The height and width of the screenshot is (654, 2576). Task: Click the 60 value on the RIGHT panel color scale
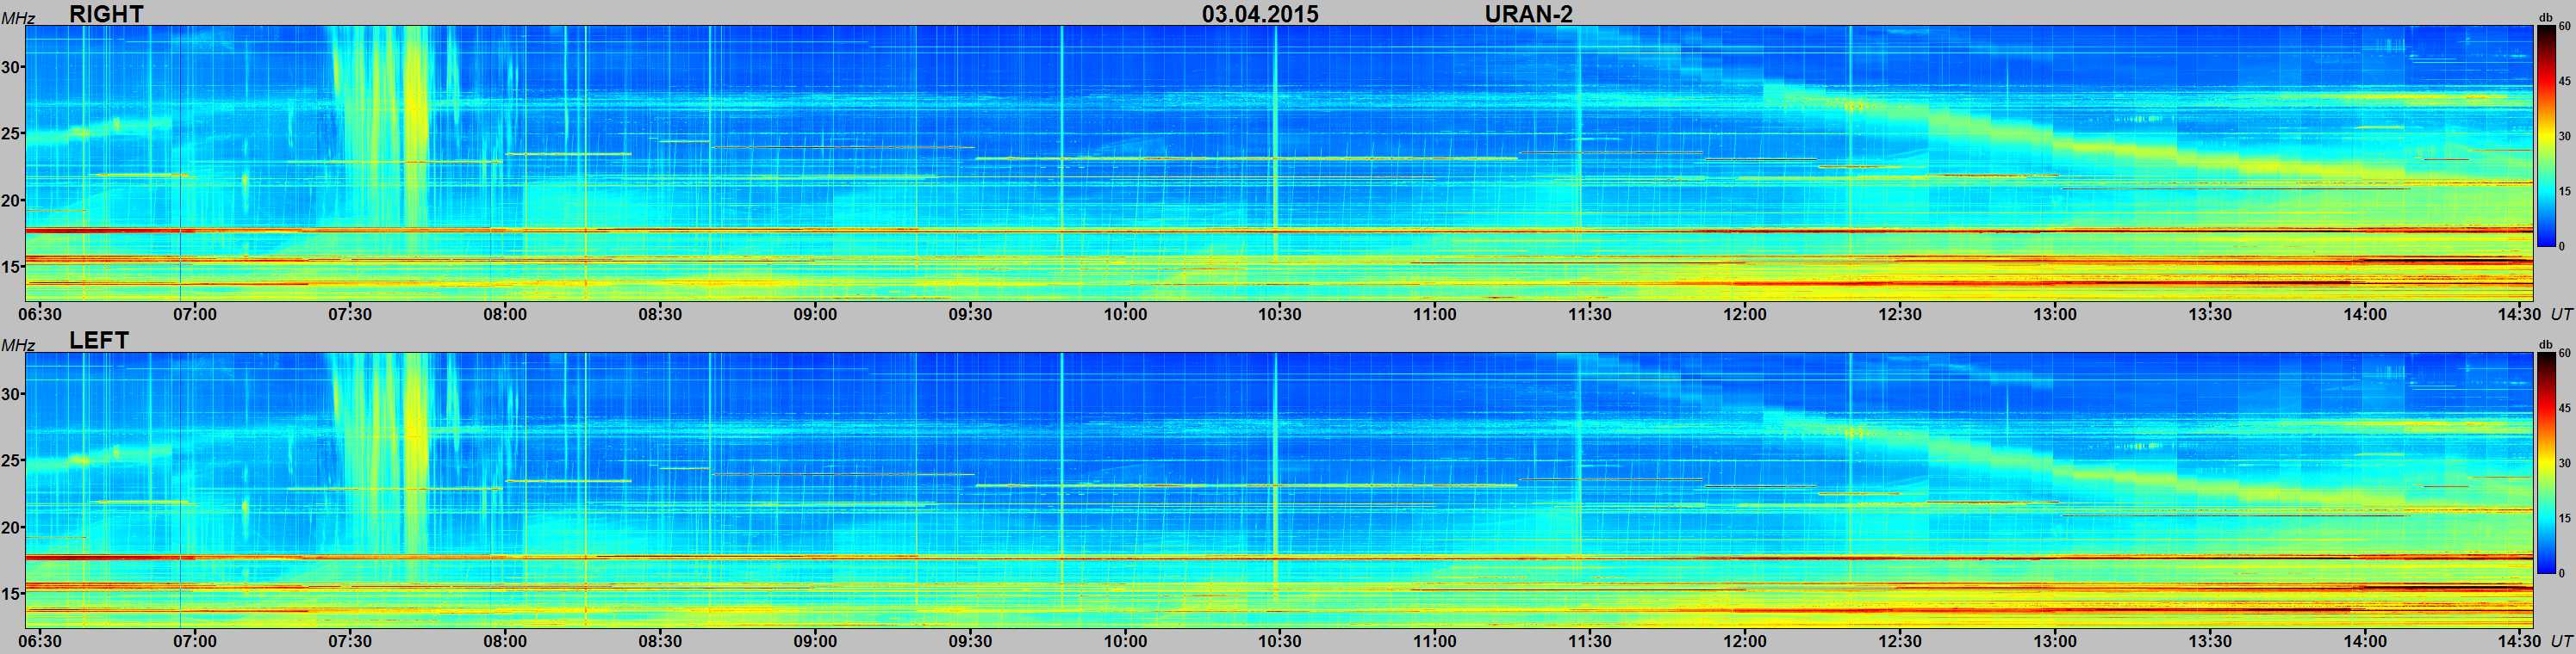pos(2564,27)
